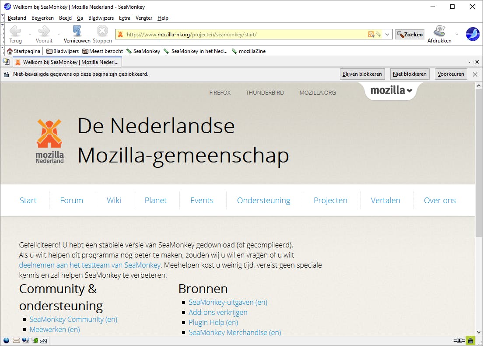Open the Help menu

pyautogui.click(x=163, y=18)
